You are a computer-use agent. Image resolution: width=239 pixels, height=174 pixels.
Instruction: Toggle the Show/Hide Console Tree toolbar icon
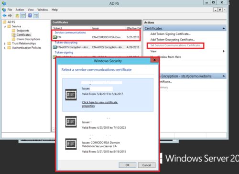(23, 15)
